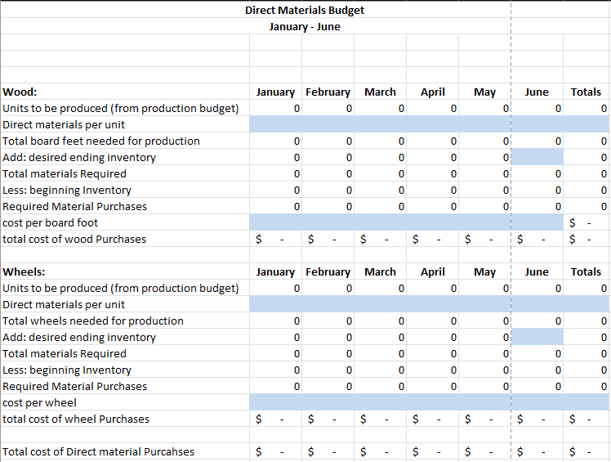Select the Wood: section header cell

(125, 92)
